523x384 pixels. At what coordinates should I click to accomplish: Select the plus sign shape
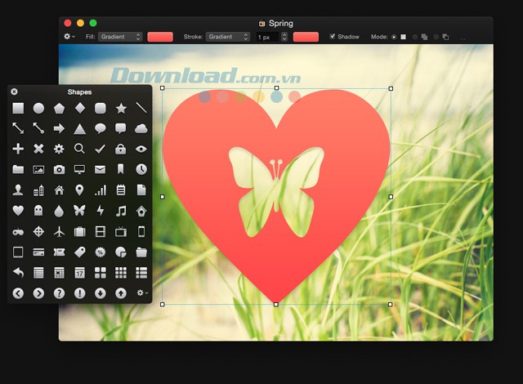(x=18, y=149)
